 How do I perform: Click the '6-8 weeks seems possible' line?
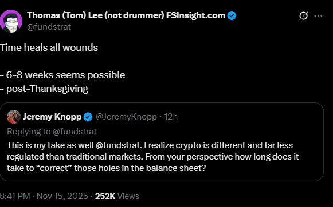(62, 75)
